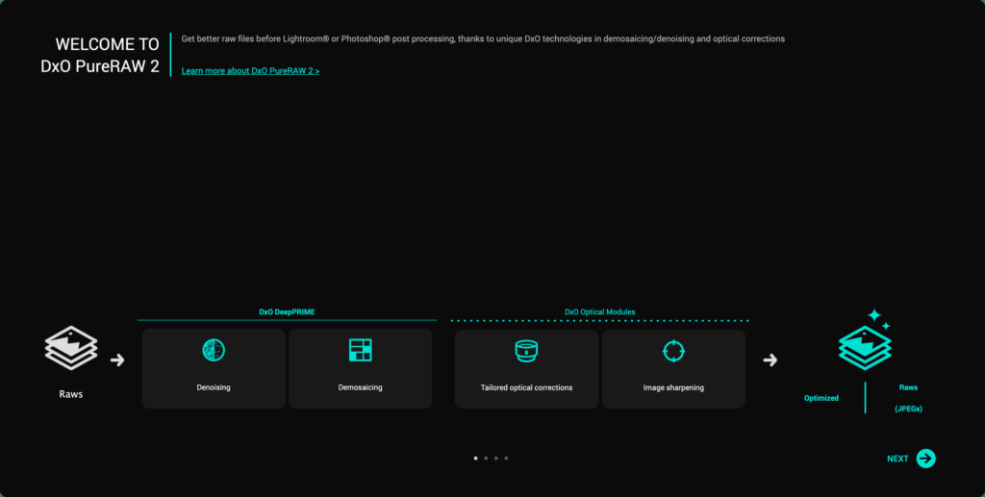Click the arrow after the Image sharpening card
The height and width of the screenshot is (497, 985).
point(770,360)
